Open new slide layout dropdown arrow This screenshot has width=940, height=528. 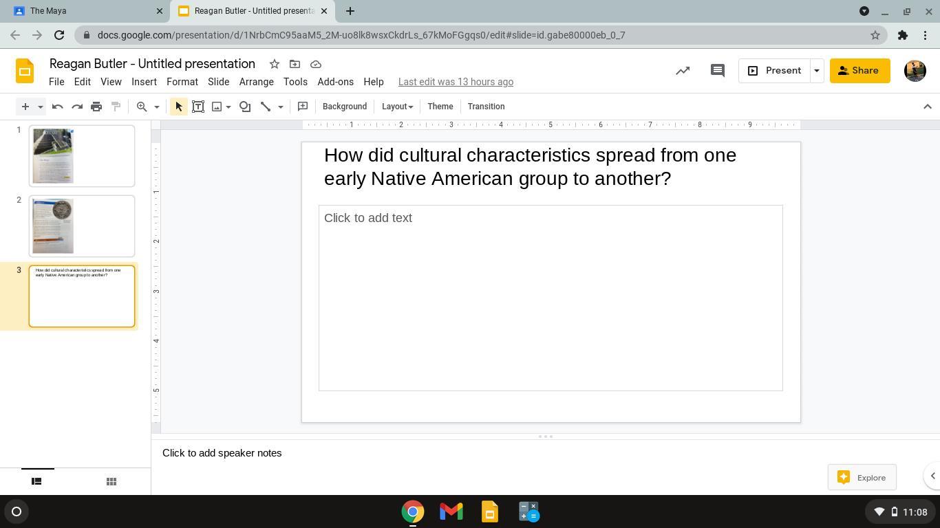point(41,107)
